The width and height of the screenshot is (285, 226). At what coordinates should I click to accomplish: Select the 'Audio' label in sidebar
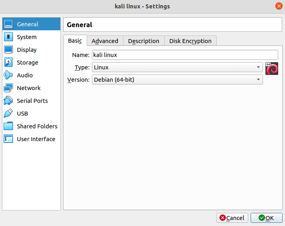click(25, 75)
